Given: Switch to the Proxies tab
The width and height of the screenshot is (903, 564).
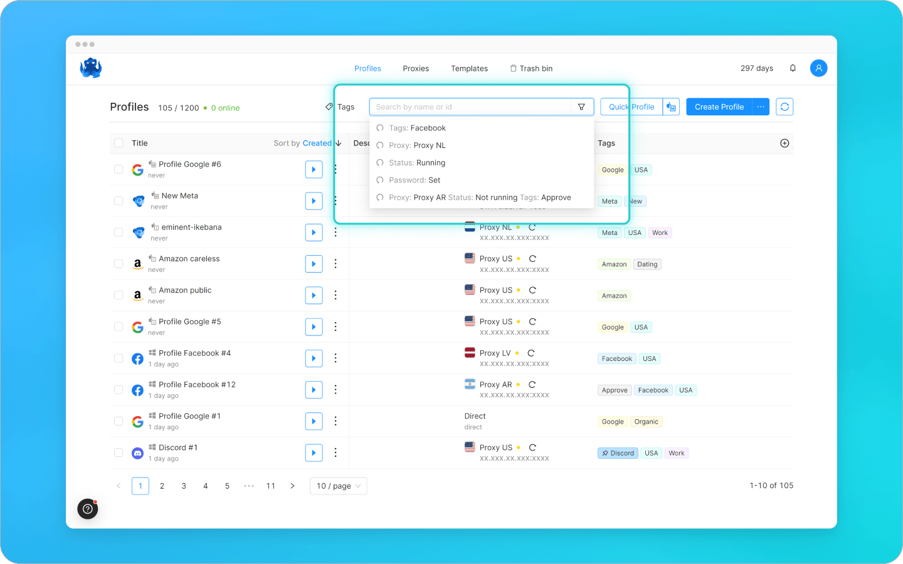Looking at the screenshot, I should click(x=416, y=68).
